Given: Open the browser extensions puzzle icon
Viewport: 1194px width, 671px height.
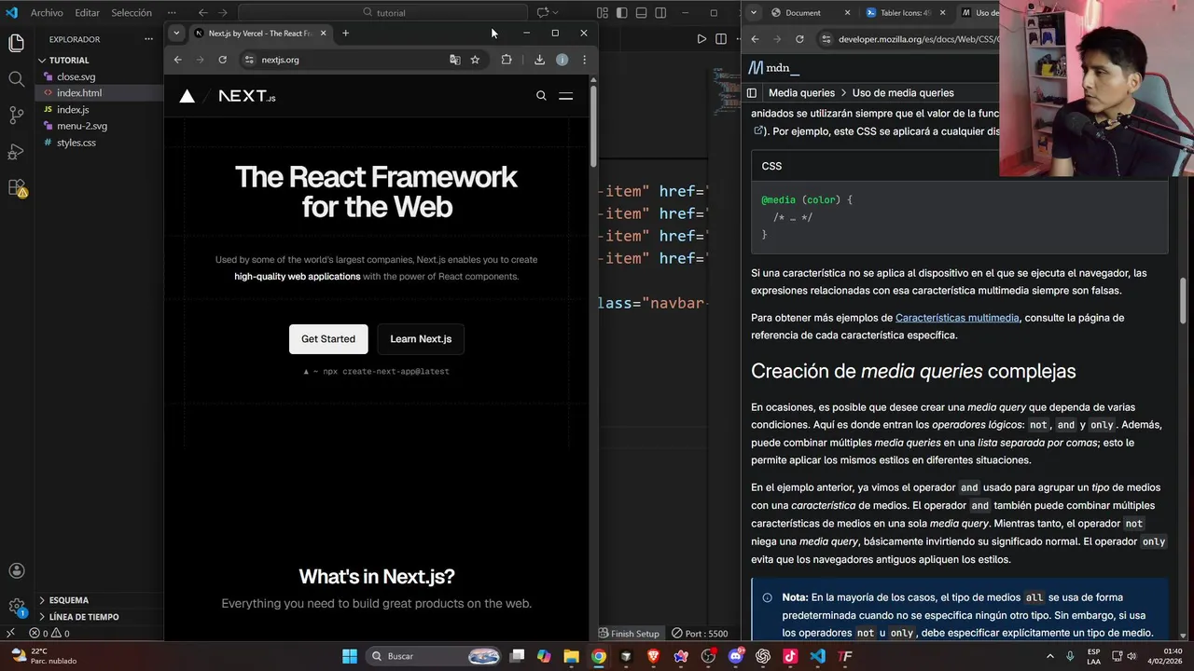Looking at the screenshot, I should coord(507,60).
